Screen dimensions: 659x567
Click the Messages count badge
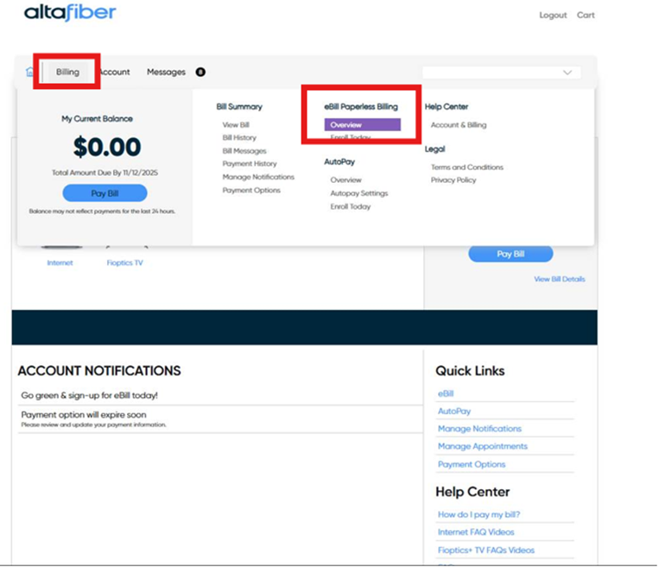200,72
